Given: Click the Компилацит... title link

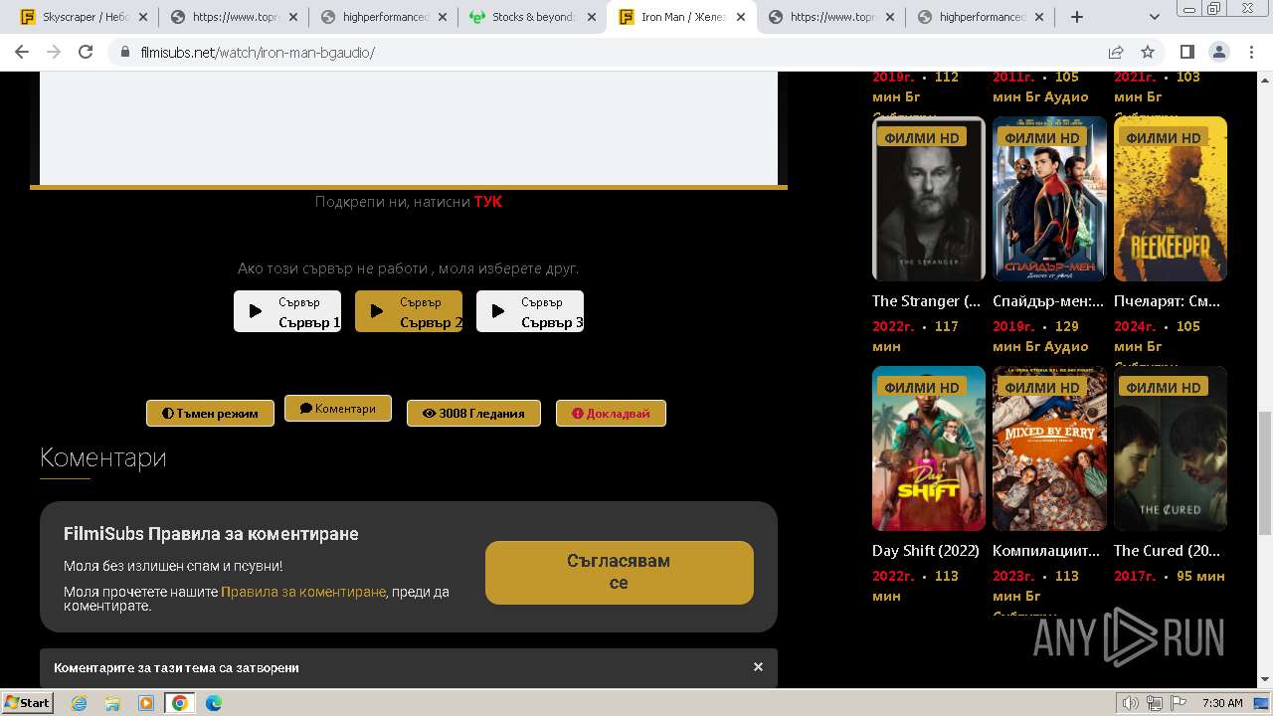Looking at the screenshot, I should click(x=1046, y=550).
